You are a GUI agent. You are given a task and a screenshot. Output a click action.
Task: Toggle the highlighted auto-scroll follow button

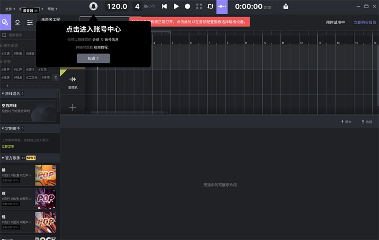pyautogui.click(x=222, y=6)
